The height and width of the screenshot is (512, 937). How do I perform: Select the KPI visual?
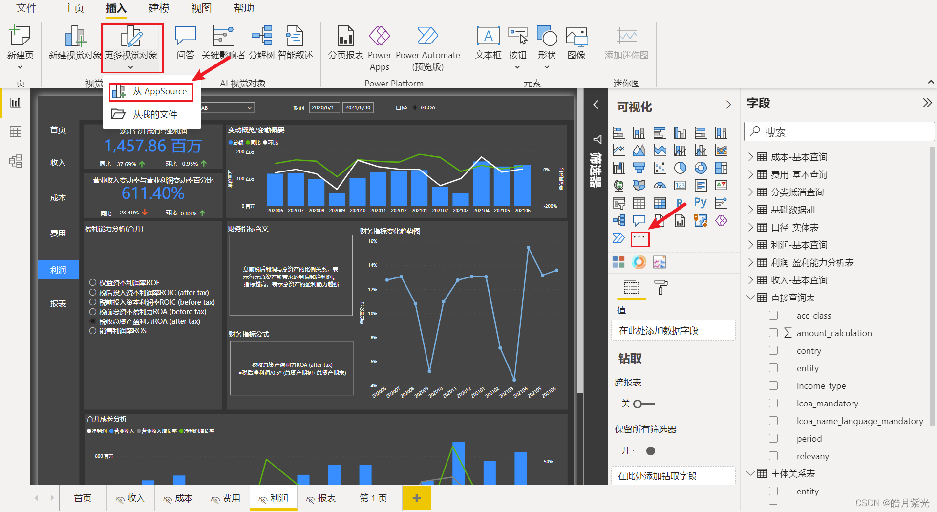click(x=721, y=185)
